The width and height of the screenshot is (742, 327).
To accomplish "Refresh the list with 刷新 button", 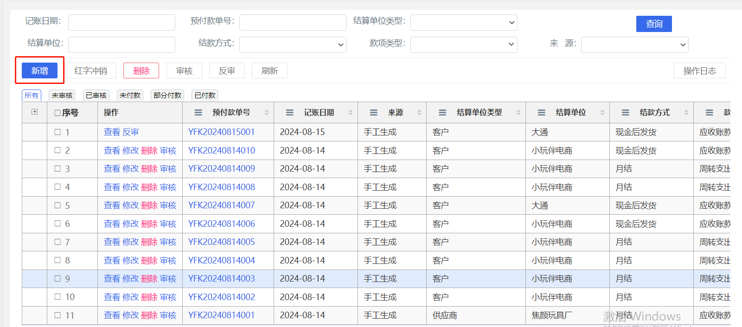I will 269,71.
